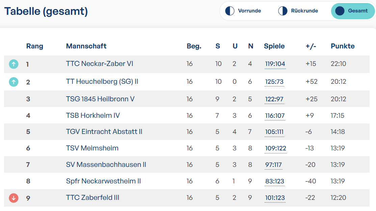Screen dimensions: 376x211
Task: Select the team TT Heuchelberg (SG) II
Action: (102, 81)
